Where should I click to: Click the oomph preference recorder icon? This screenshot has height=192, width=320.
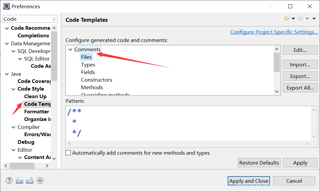[40, 180]
